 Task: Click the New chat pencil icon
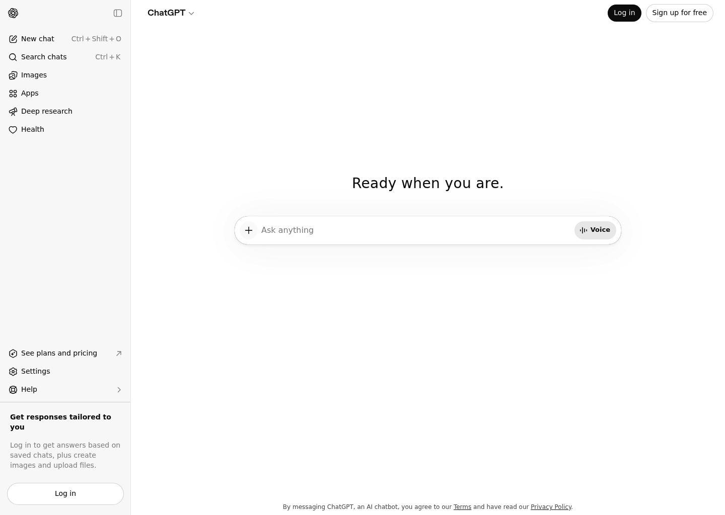pos(13,39)
